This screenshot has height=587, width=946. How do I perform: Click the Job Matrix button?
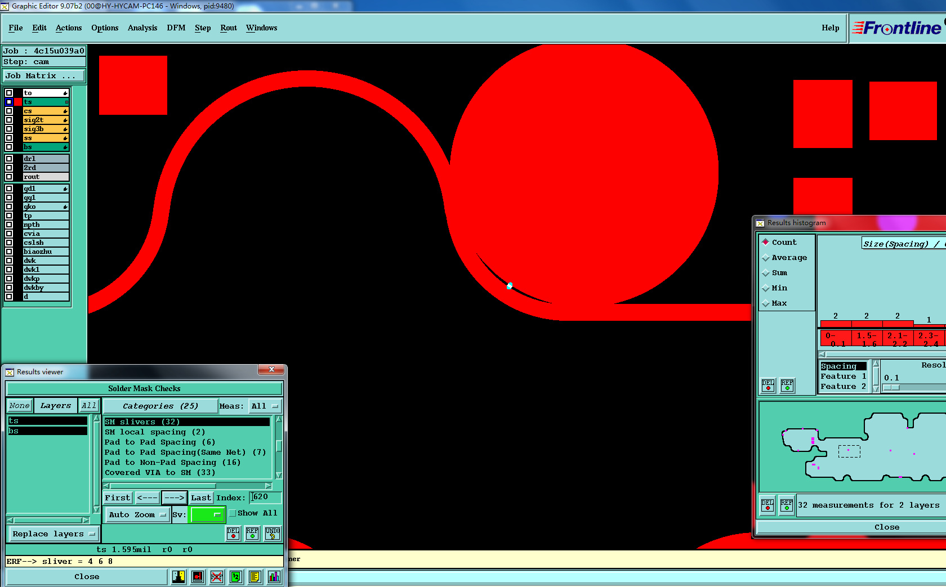pyautogui.click(x=44, y=75)
